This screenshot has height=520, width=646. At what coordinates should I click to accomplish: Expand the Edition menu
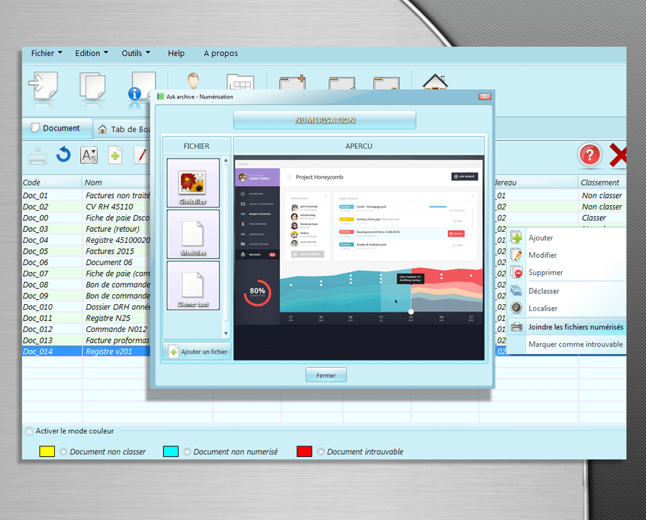point(91,54)
